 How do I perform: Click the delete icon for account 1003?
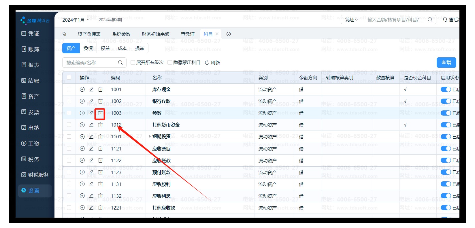coord(100,113)
